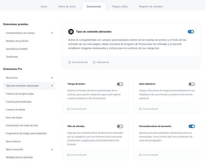
Task: Open Fuentes de Adobe extension
Action: (x=29, y=110)
